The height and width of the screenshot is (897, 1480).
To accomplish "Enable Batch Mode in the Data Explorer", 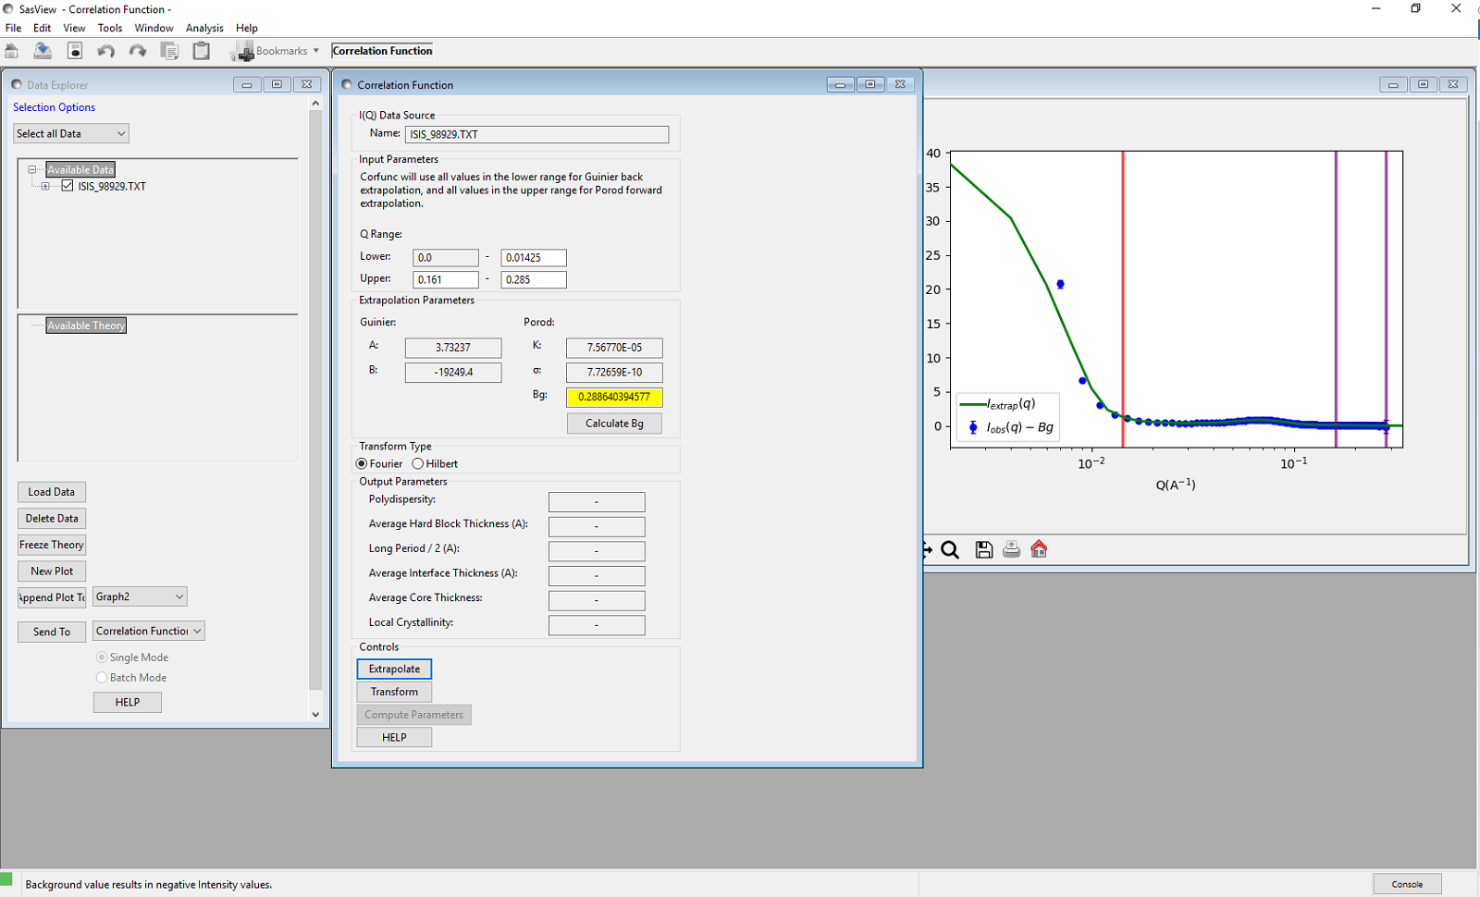I will coord(102,677).
